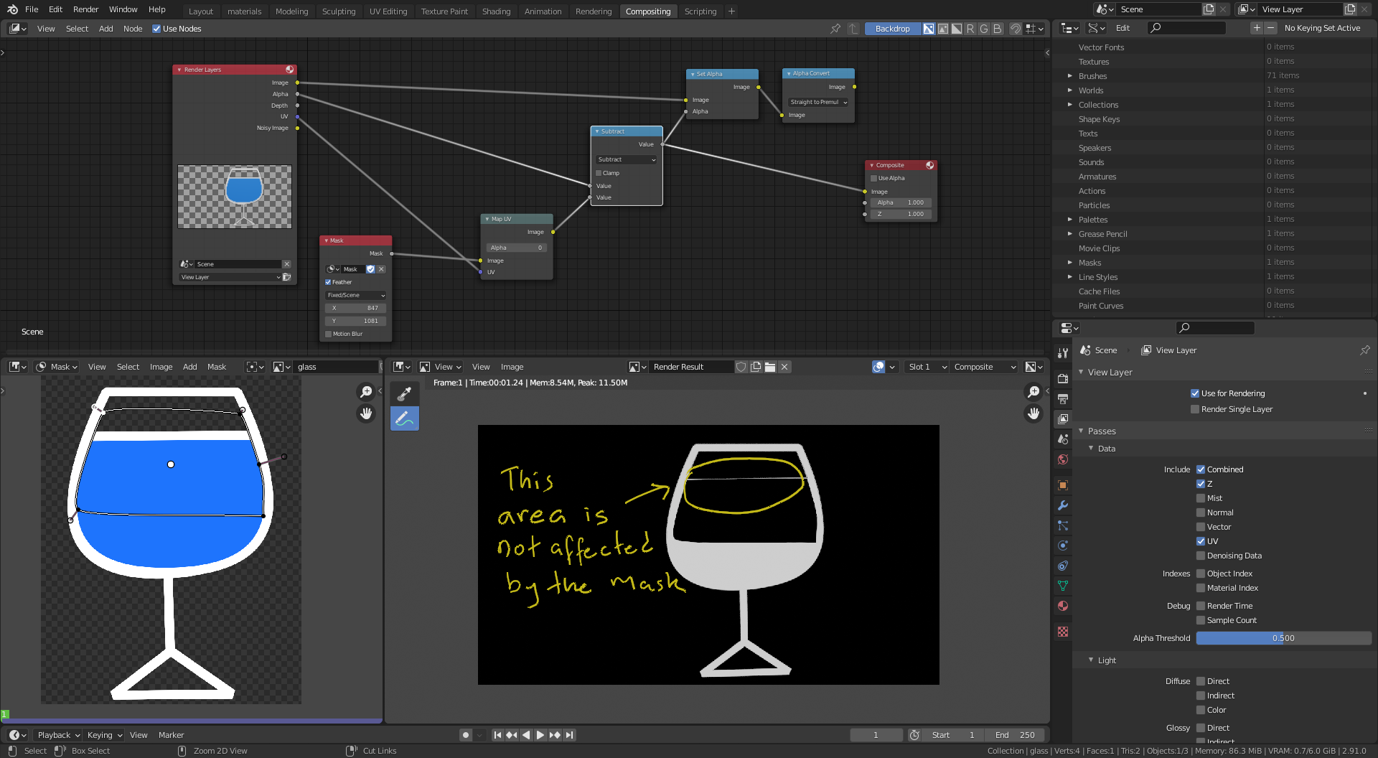Collapse the Passes panel
The width and height of the screenshot is (1378, 758).
coord(1081,431)
